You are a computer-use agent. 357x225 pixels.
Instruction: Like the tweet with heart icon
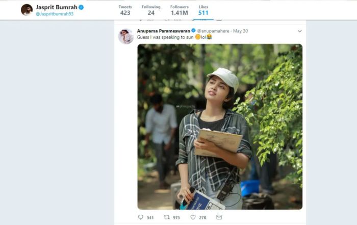(x=193, y=217)
